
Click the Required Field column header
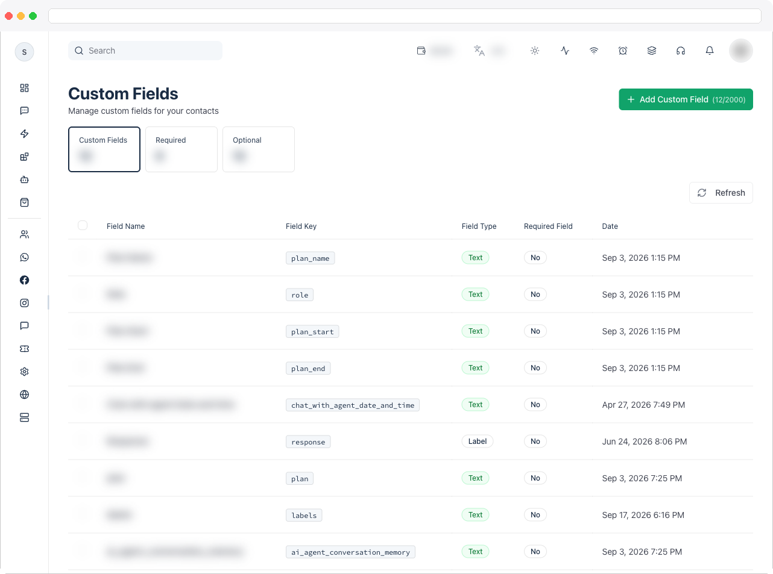click(x=548, y=226)
